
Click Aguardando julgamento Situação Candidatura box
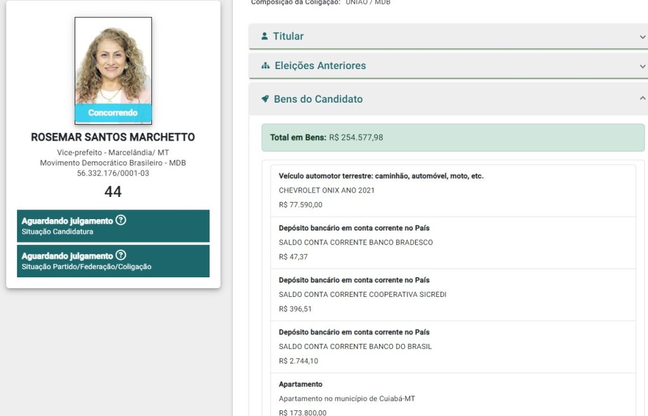[113, 226]
